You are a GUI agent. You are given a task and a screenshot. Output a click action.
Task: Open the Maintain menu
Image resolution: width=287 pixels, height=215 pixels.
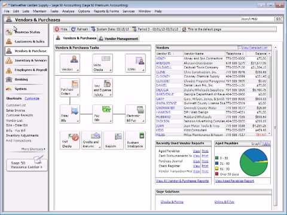pos(39,11)
